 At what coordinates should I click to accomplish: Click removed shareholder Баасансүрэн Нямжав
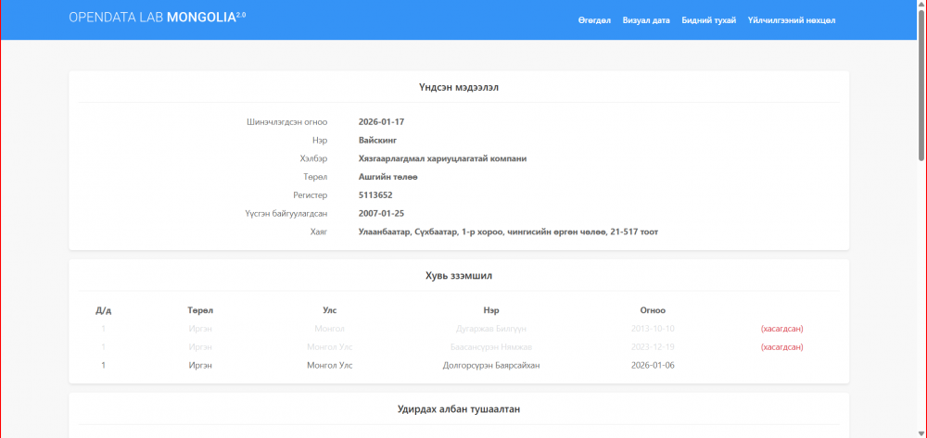coord(491,346)
